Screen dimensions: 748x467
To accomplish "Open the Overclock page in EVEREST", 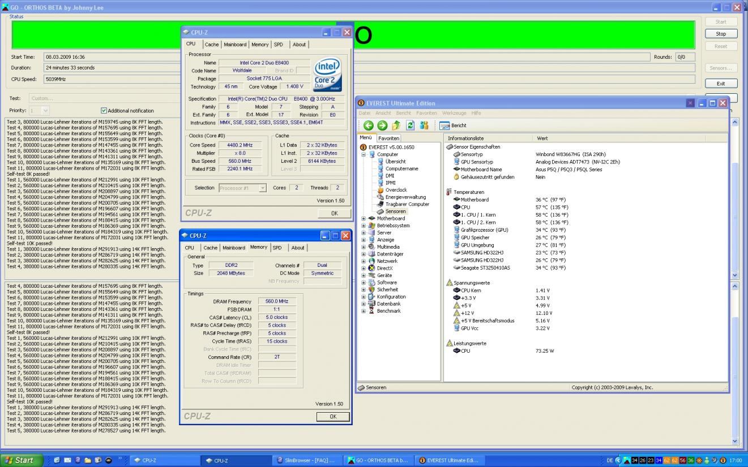I will [x=396, y=190].
